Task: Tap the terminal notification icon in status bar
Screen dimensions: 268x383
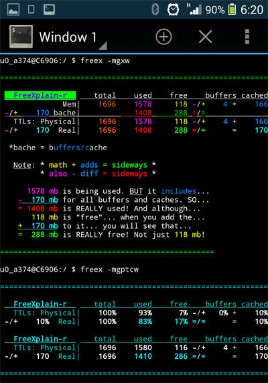Action: point(49,10)
